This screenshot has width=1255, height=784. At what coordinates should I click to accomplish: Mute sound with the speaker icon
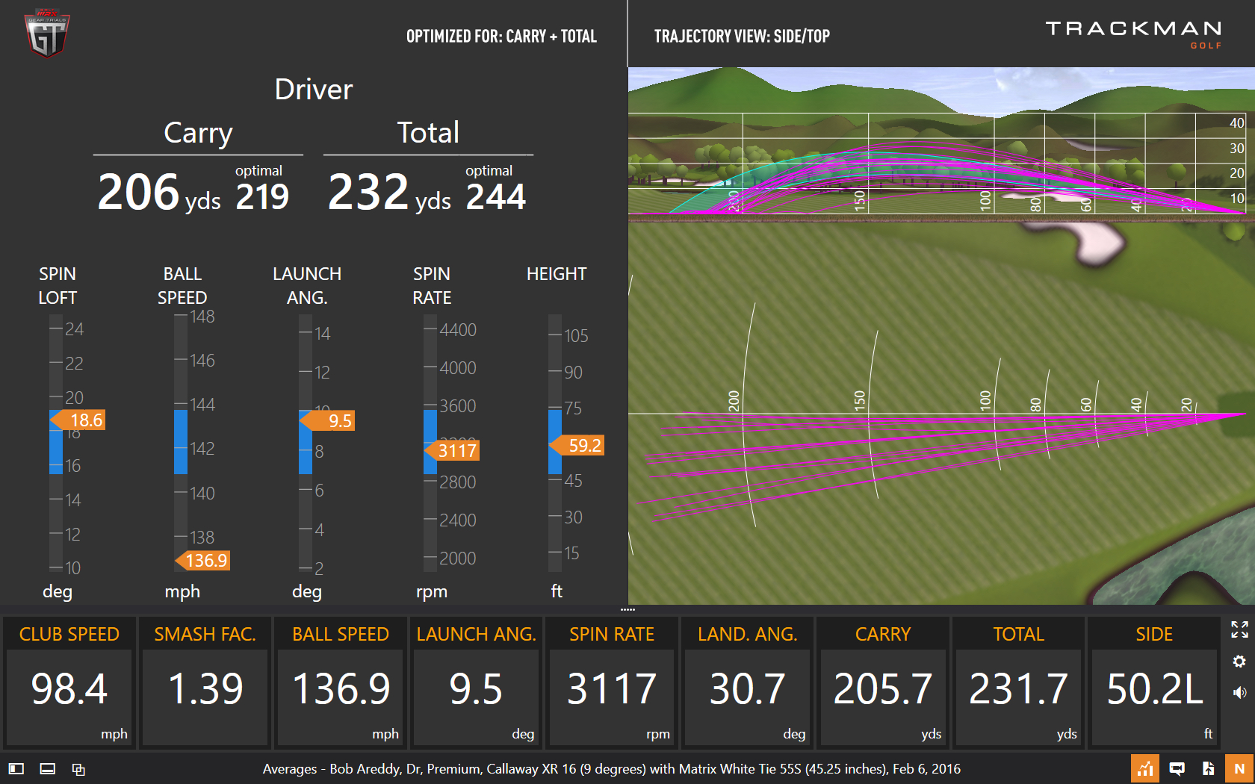pos(1239,693)
